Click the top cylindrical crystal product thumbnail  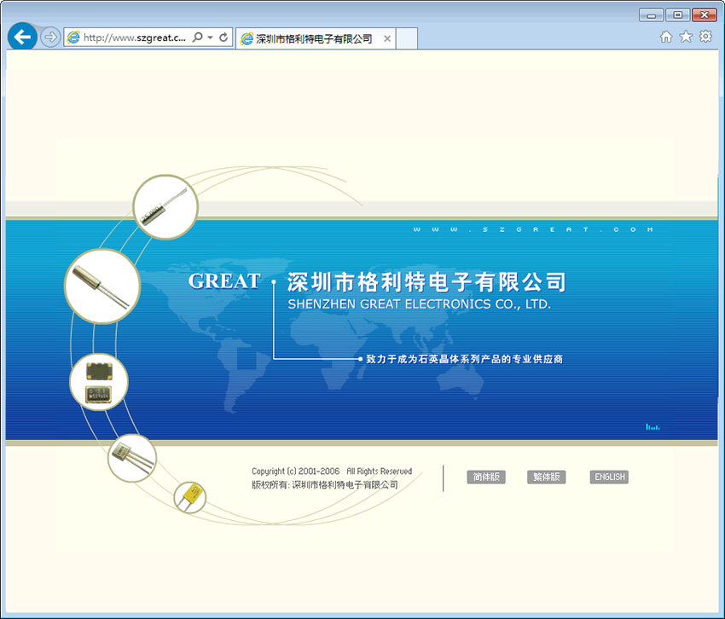pos(165,207)
